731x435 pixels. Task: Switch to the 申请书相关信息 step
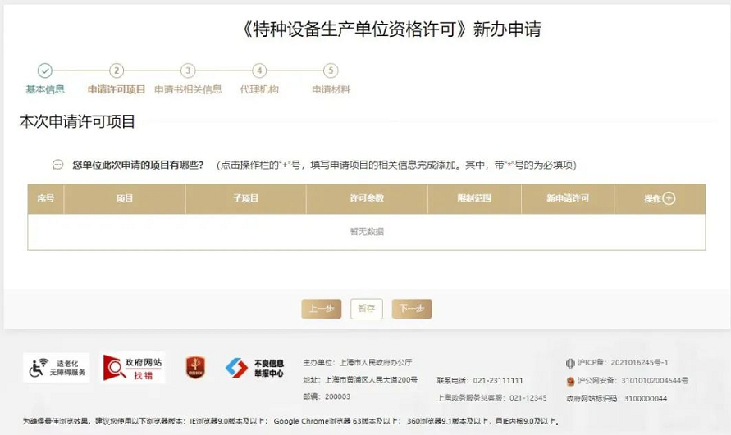188,89
